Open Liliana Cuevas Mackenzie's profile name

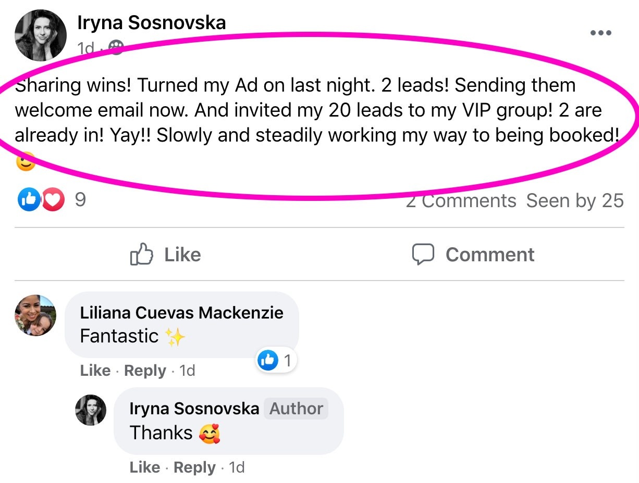coord(182,312)
